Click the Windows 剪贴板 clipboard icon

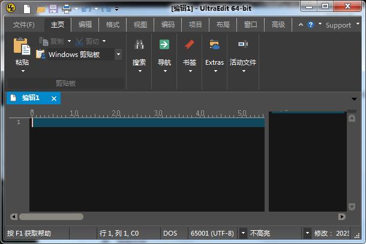coord(41,55)
